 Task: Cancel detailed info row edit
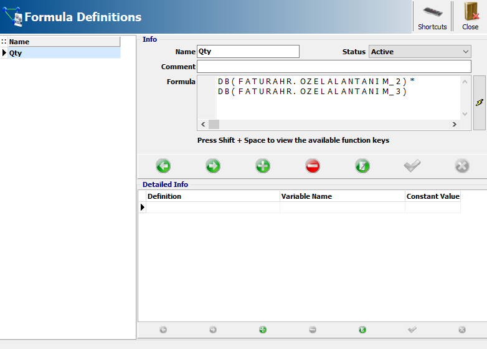point(462,330)
